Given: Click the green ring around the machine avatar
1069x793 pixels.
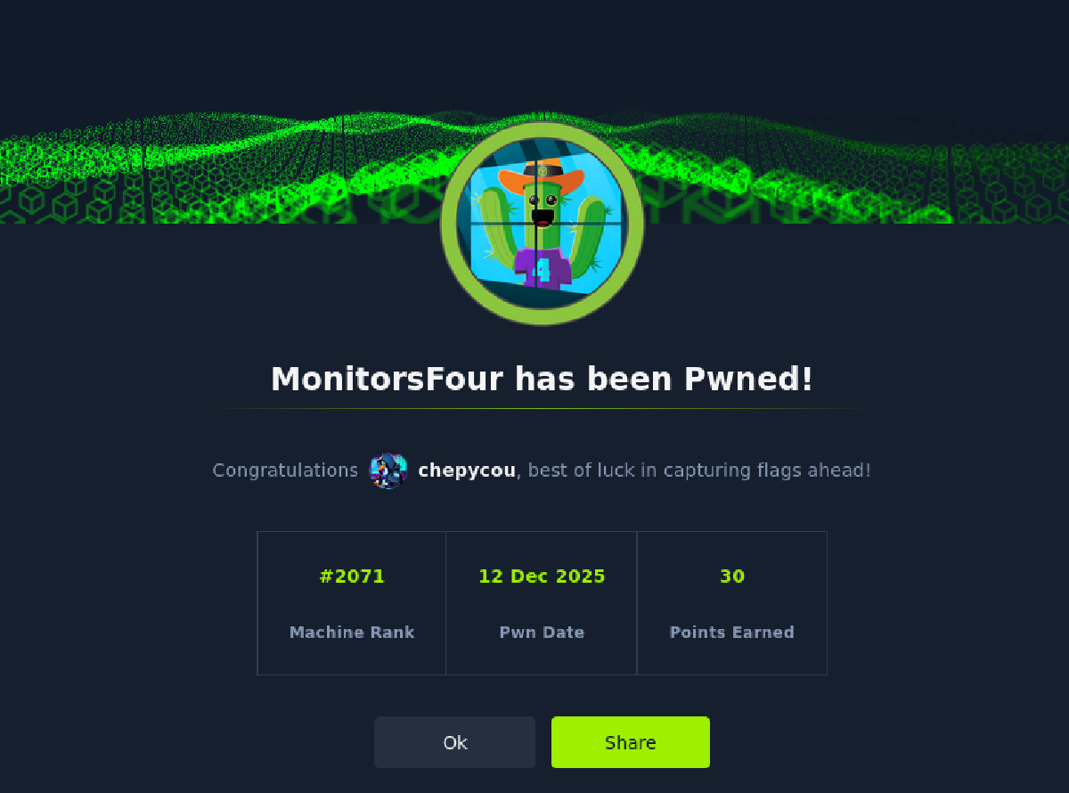Looking at the screenshot, I should [x=542, y=223].
